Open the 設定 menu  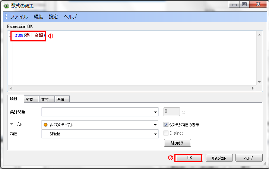click(x=53, y=17)
